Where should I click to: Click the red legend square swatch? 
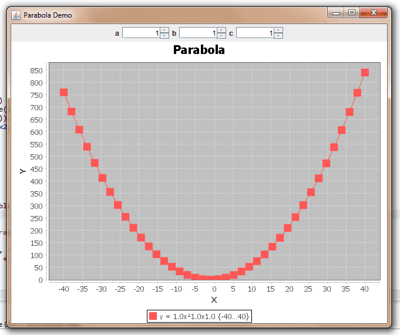(153, 316)
